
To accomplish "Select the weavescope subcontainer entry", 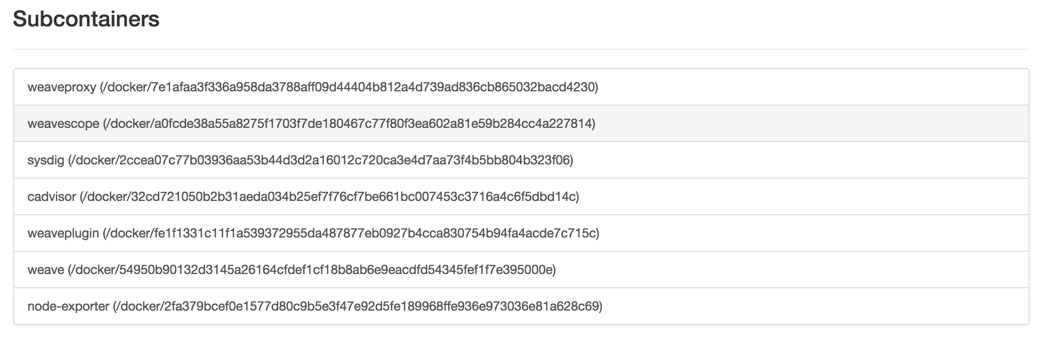I will pyautogui.click(x=63, y=124).
